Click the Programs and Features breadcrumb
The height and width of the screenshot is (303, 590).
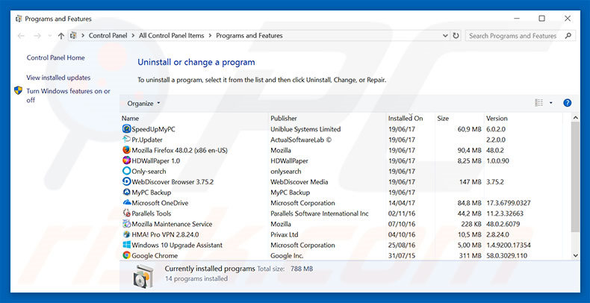pos(249,36)
